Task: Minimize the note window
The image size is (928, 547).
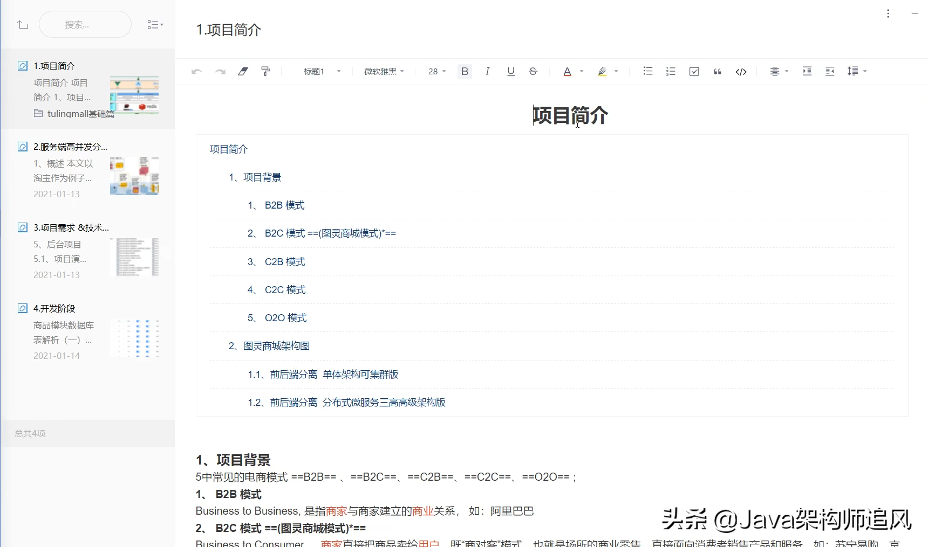Action: 915,13
